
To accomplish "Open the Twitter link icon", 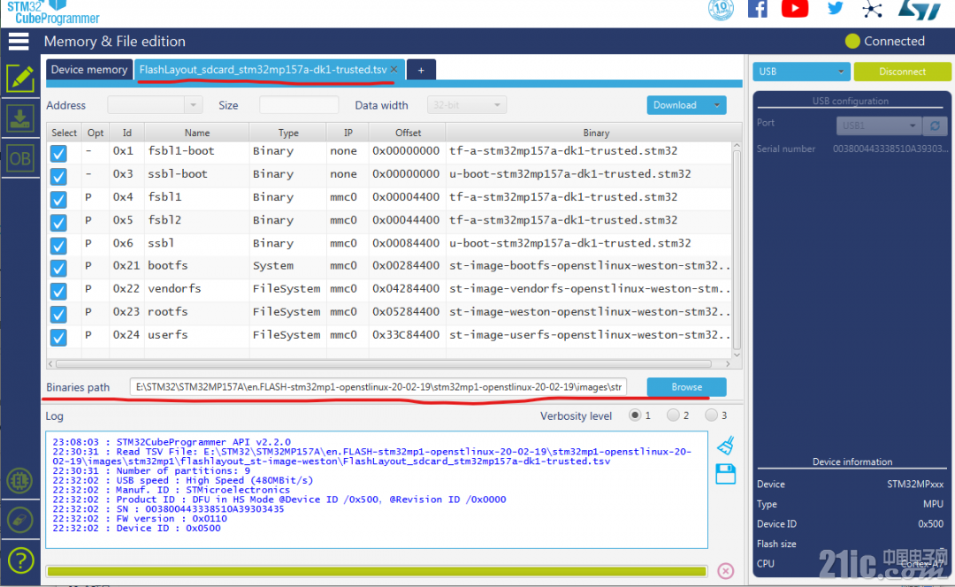I will [835, 8].
